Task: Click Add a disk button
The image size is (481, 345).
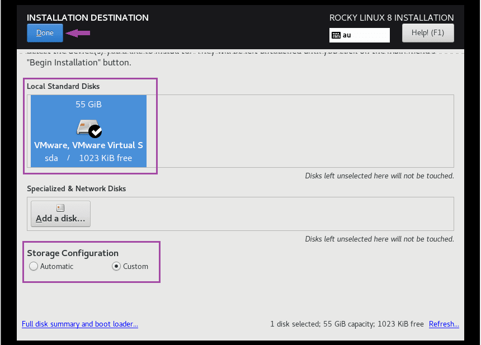Action: (x=60, y=214)
